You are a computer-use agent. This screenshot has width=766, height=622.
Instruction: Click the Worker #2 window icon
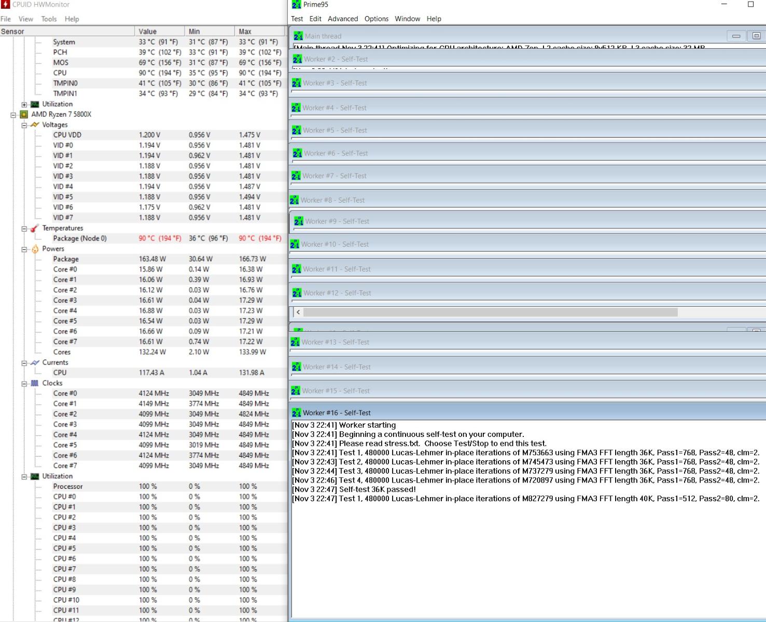click(298, 59)
